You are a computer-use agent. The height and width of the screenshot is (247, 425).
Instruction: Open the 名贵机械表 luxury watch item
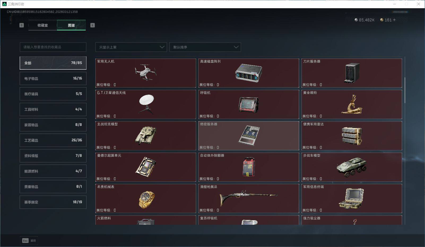coord(146,198)
